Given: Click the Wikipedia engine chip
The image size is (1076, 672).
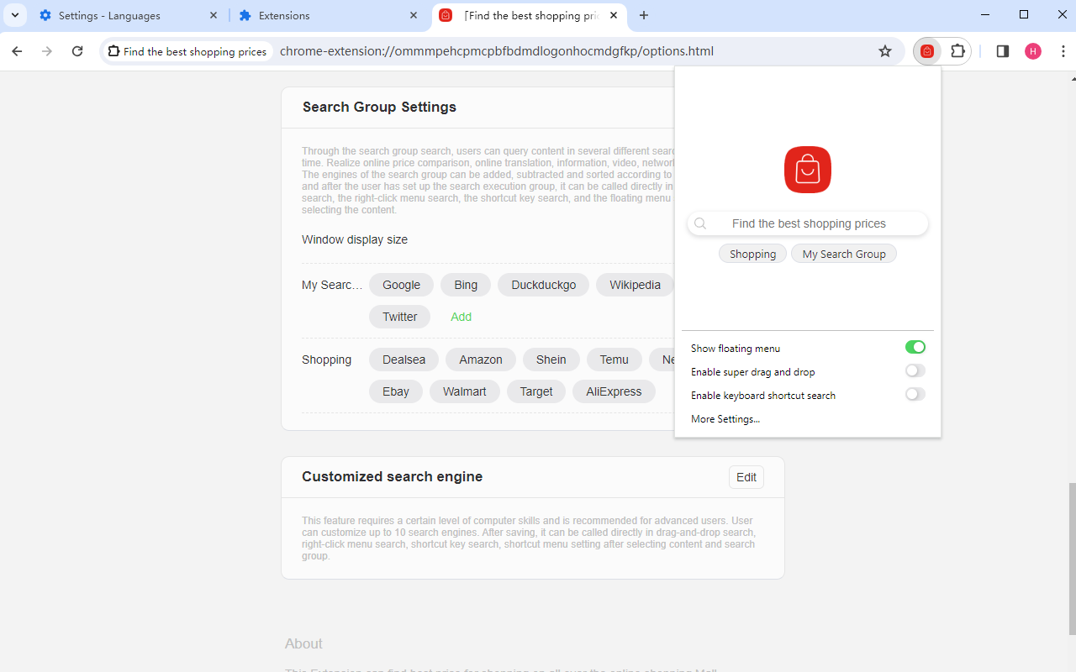Looking at the screenshot, I should point(635,285).
